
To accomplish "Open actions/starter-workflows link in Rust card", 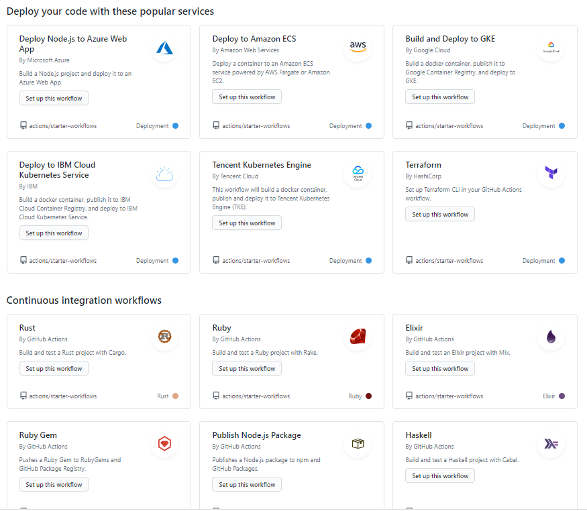I will [63, 396].
